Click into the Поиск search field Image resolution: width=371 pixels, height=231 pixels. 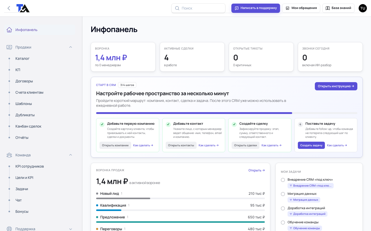[x=198, y=8]
